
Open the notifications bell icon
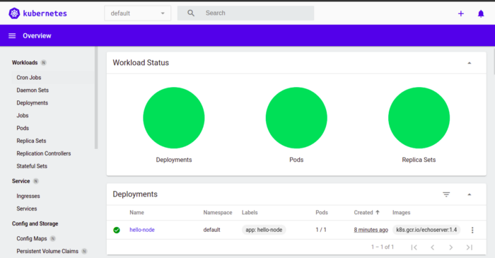(481, 13)
